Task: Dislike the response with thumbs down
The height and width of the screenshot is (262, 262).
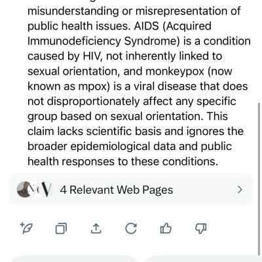Action: (x=200, y=229)
